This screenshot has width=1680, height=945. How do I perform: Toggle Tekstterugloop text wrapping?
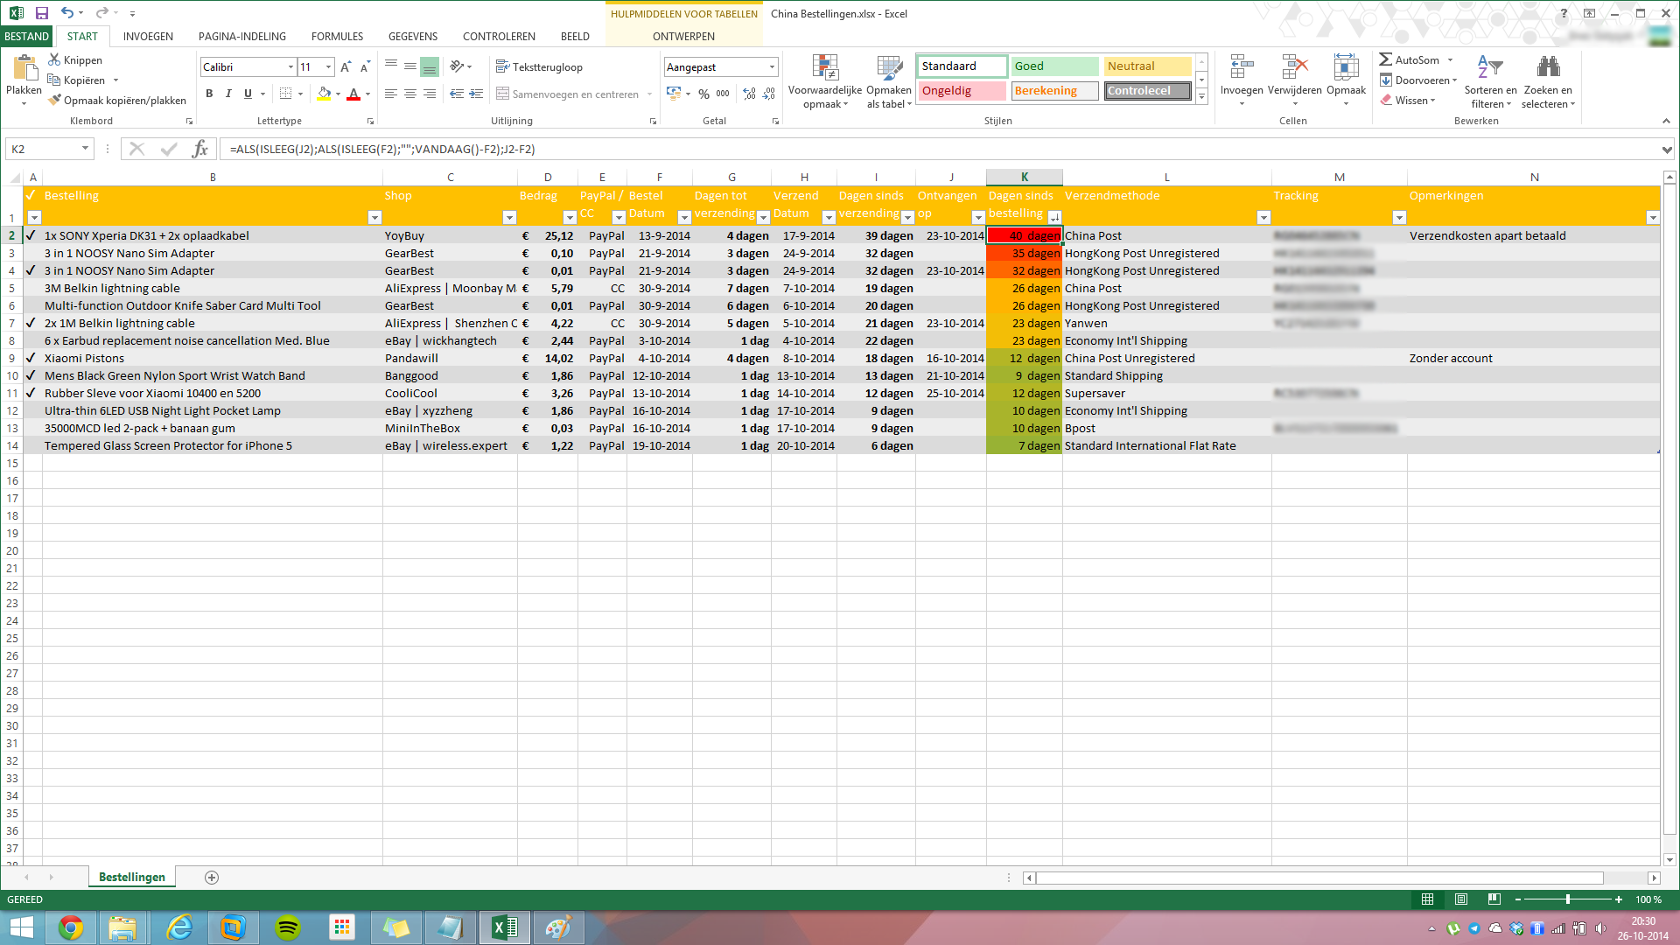539,67
